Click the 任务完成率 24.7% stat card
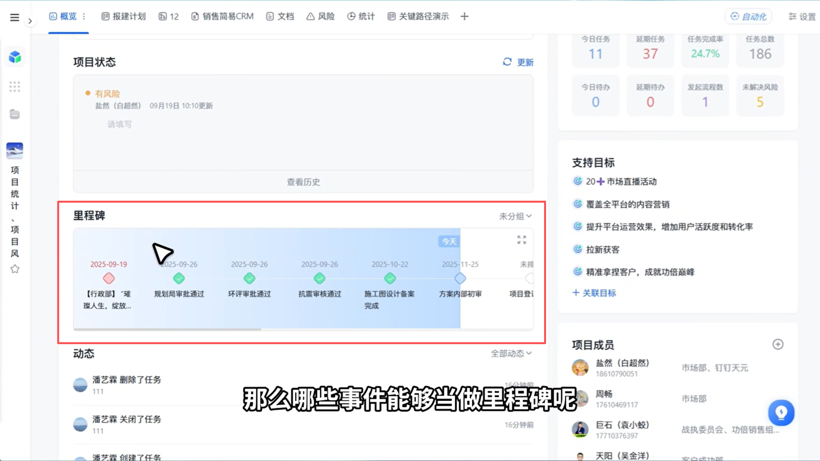 point(705,50)
